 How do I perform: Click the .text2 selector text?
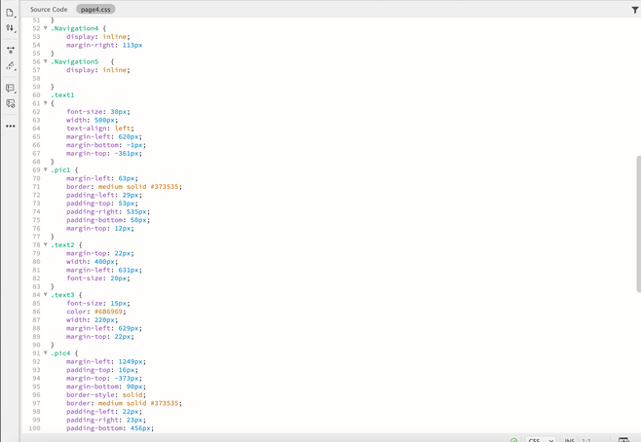pos(62,244)
